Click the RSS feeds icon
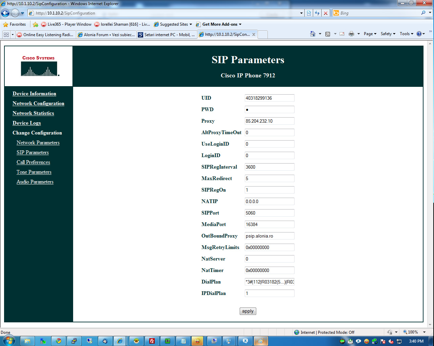The image size is (434, 346). [328, 34]
